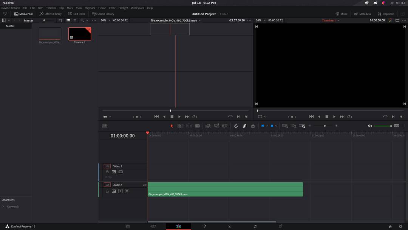The height and width of the screenshot is (230, 408).
Task: Activate the Trim Edit Mode tool
Action: point(180,126)
